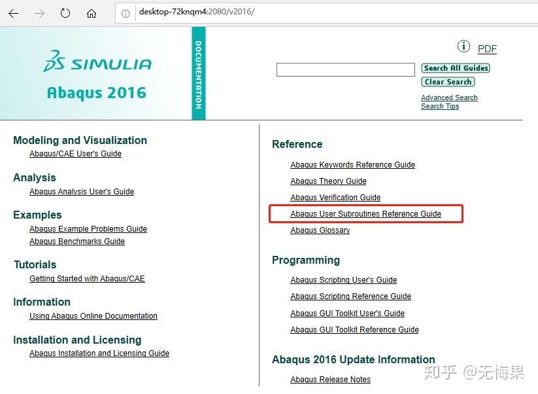Image resolution: width=538 pixels, height=394 pixels.
Task: Open Abaqus Keywords Reference Guide
Action: pos(353,164)
